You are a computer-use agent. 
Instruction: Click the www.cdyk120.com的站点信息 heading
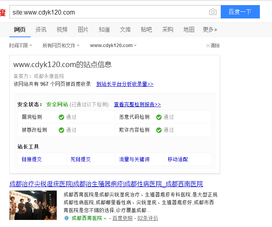click(x=63, y=65)
